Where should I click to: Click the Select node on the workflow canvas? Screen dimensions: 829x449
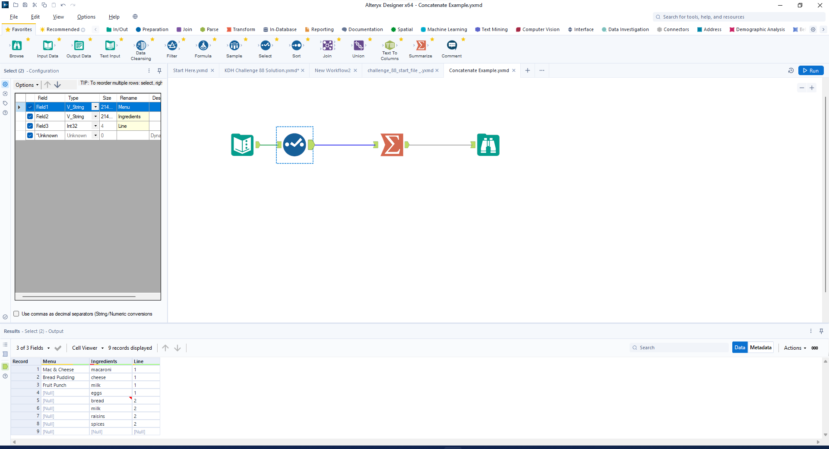pos(294,145)
